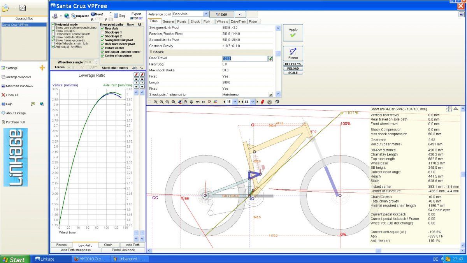Screen dimensions: 467x263
Task: Click the undo arrow button beside Edit
Action: [240, 14]
